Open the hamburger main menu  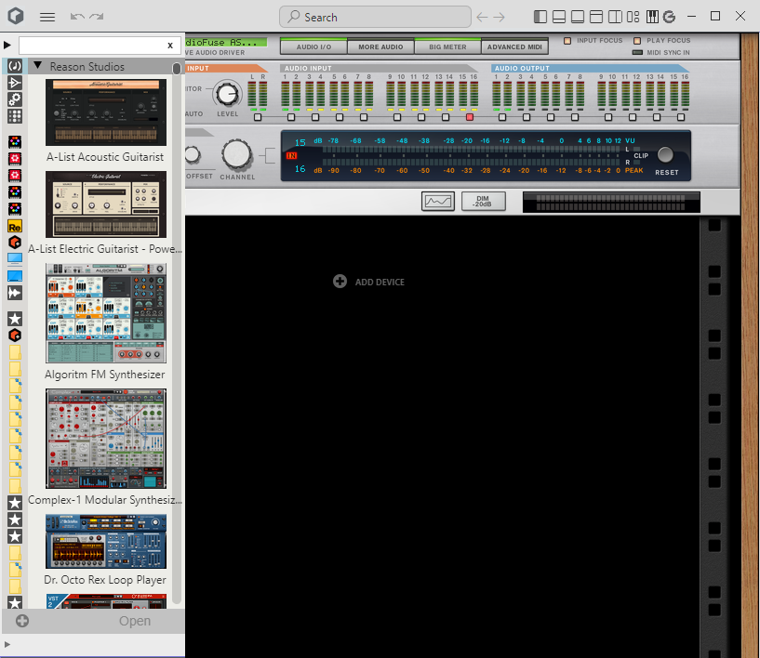point(47,17)
